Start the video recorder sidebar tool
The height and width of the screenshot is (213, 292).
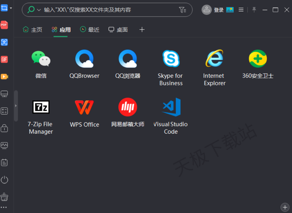pos(4,77)
